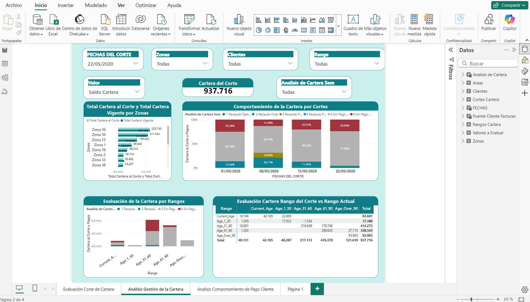Viewport: 530px width, 302px height.
Task: Switch to table view in left sidebar
Action: click(5, 64)
